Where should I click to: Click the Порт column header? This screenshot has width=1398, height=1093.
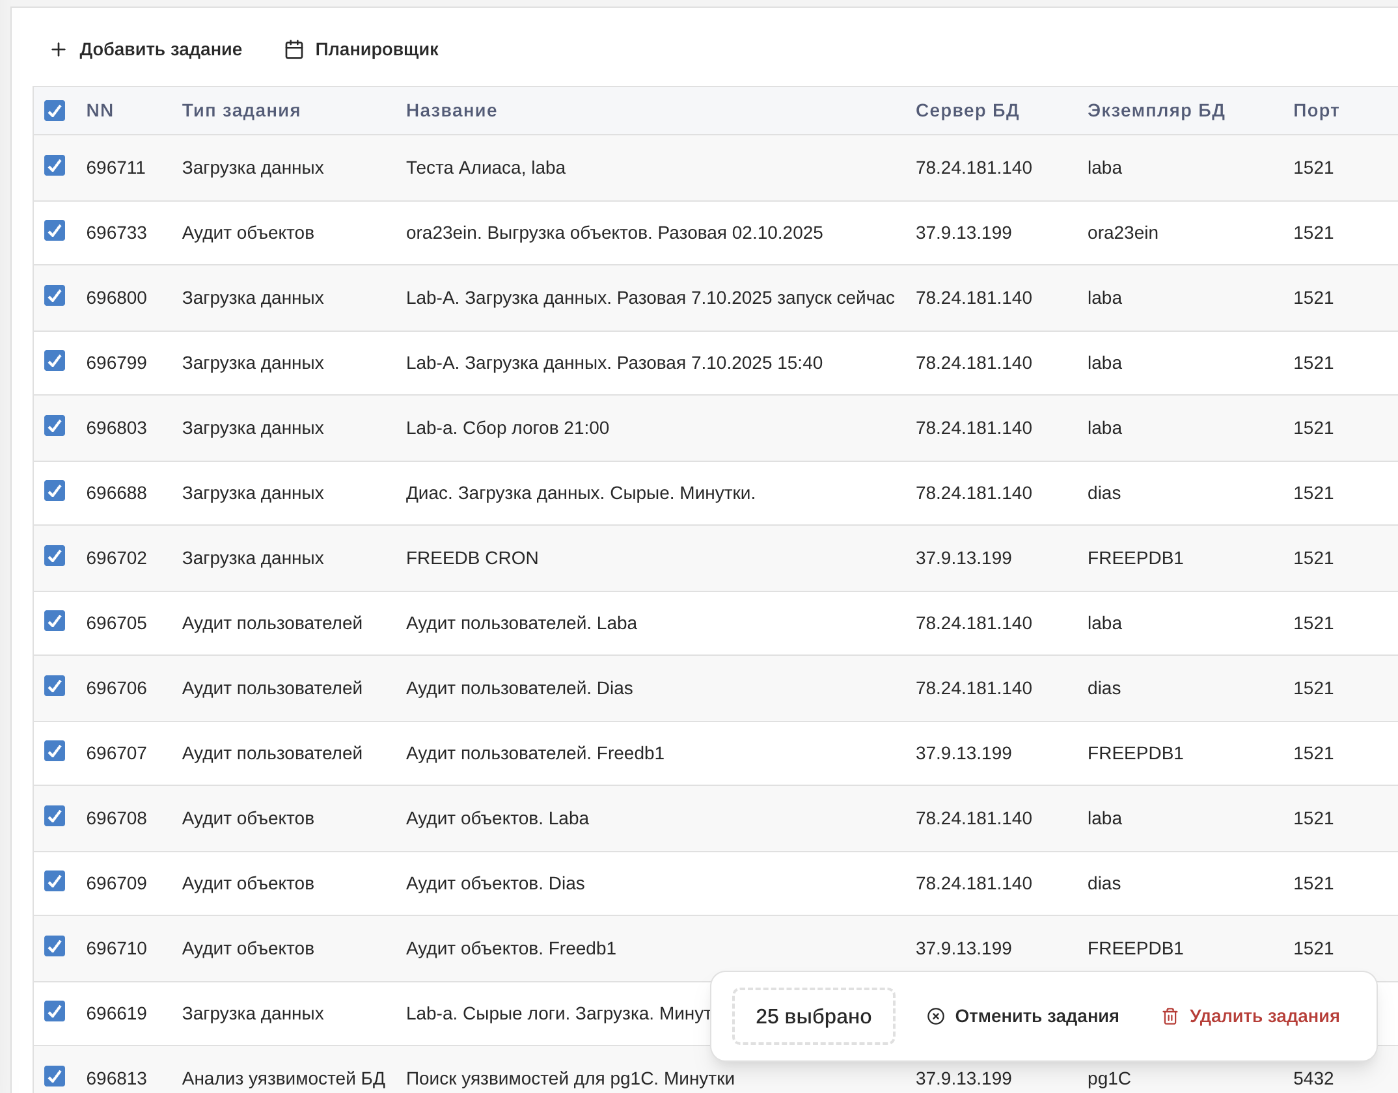tap(1315, 111)
